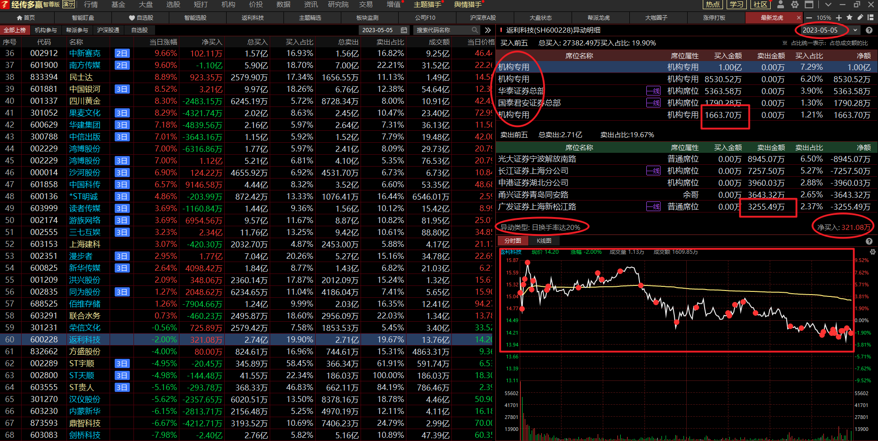Screen dimensions: 878x441
Task: Switch to the 智能盯盘 tab
Action: [83, 17]
